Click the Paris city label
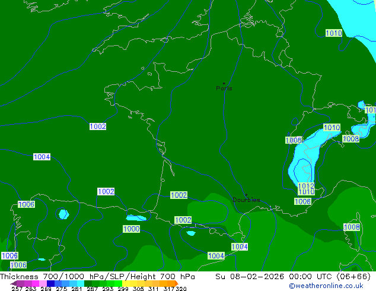 coord(224,88)
